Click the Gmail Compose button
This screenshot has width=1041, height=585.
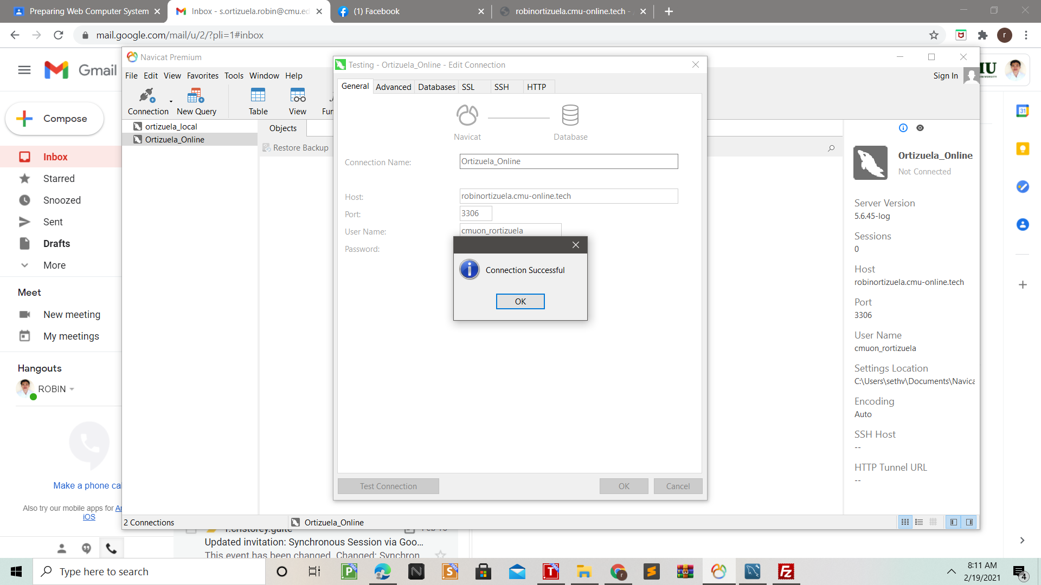[x=54, y=119]
